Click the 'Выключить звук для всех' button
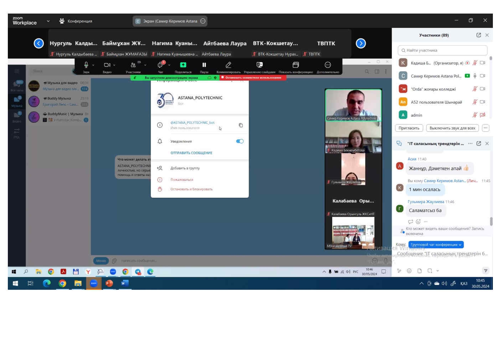This screenshot has width=500, height=354. click(x=452, y=128)
